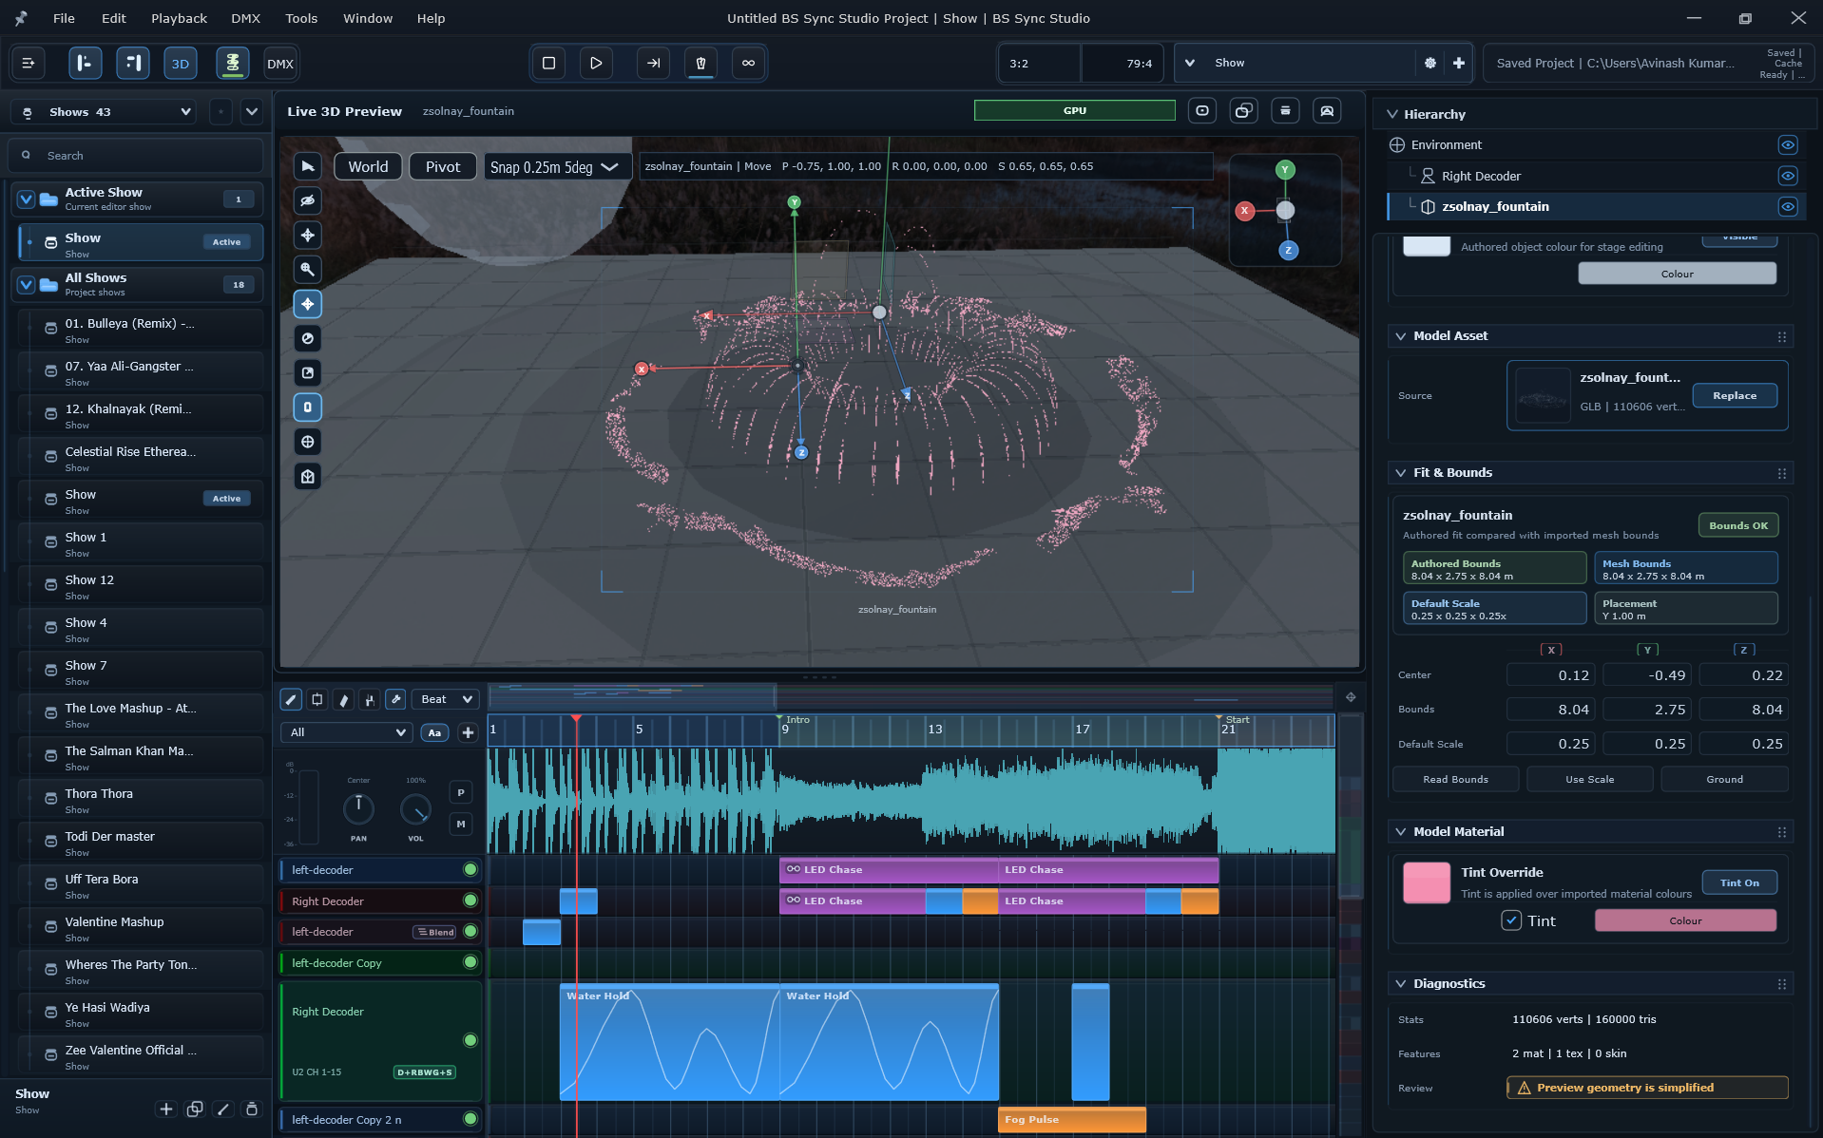Toggle the Tint checkbox
The height and width of the screenshot is (1138, 1823).
pyautogui.click(x=1511, y=920)
